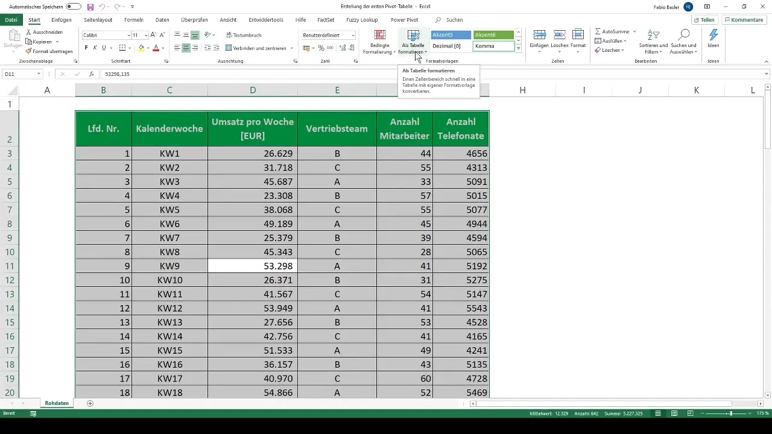Image resolution: width=772 pixels, height=434 pixels.
Task: Toggle italic K formatting
Action: click(x=95, y=48)
